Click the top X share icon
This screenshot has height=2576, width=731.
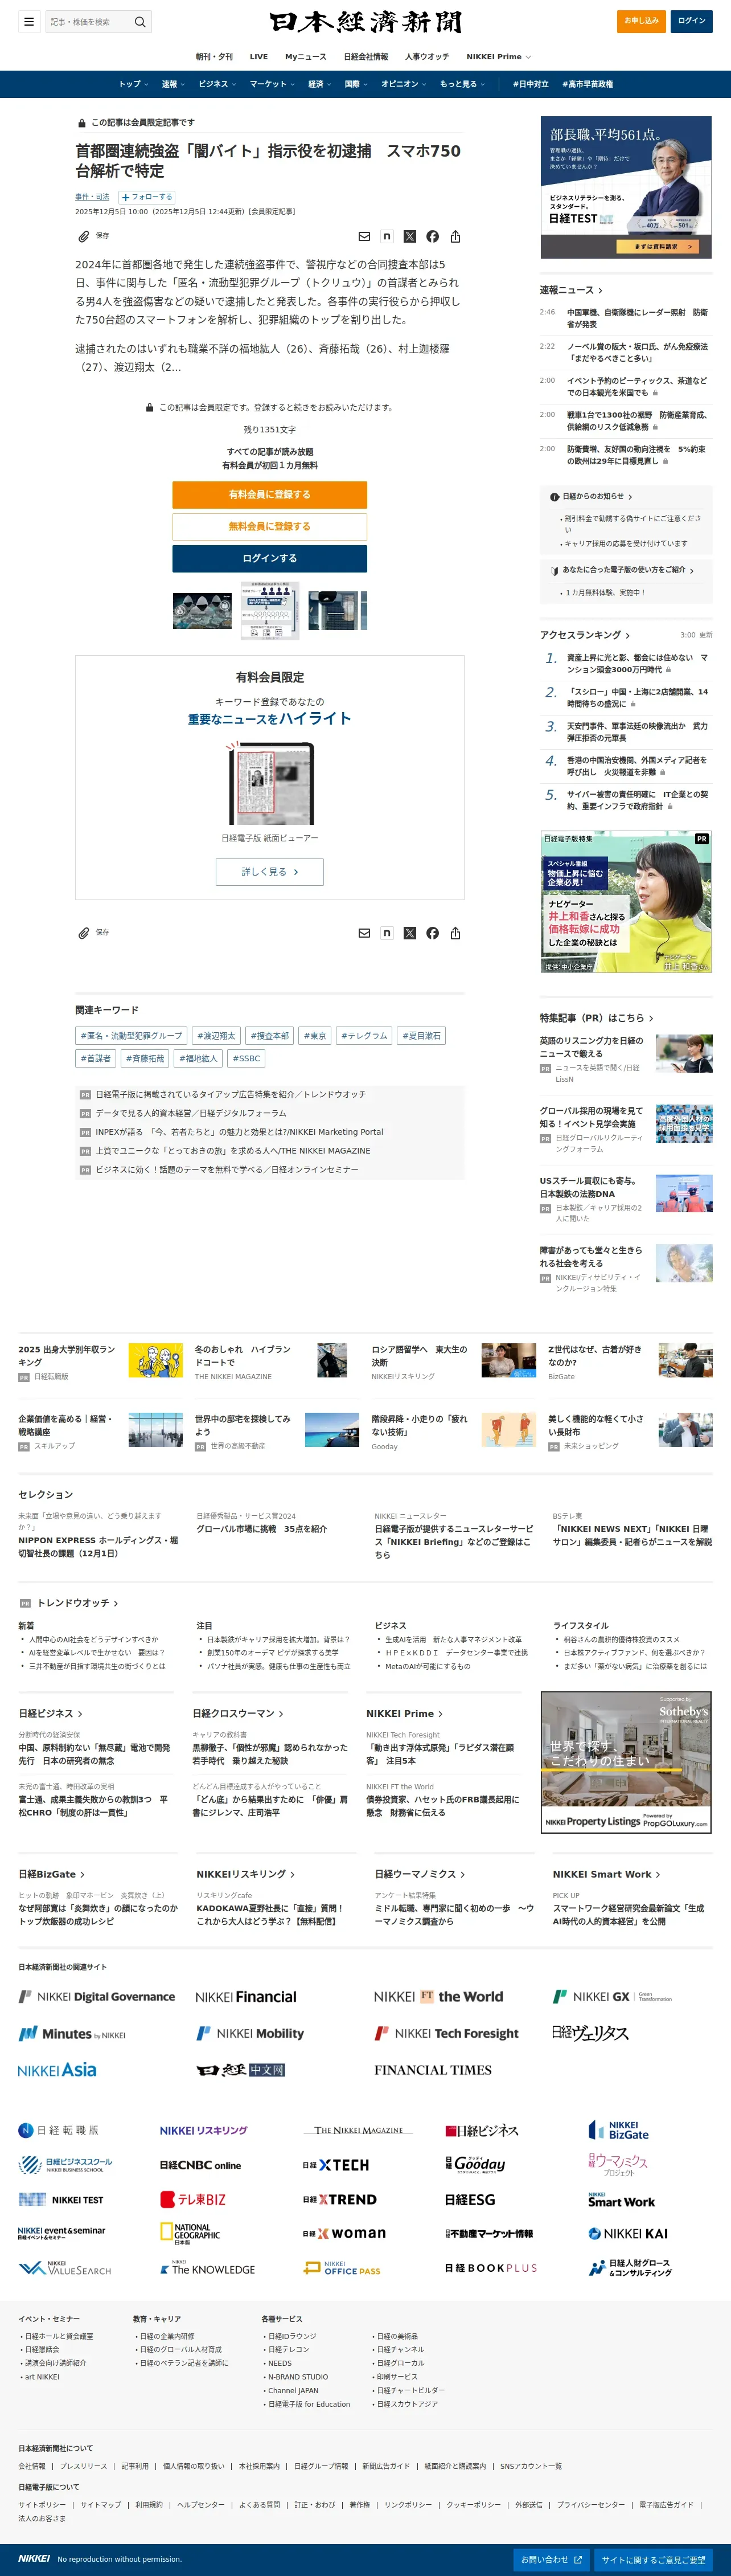[410, 237]
